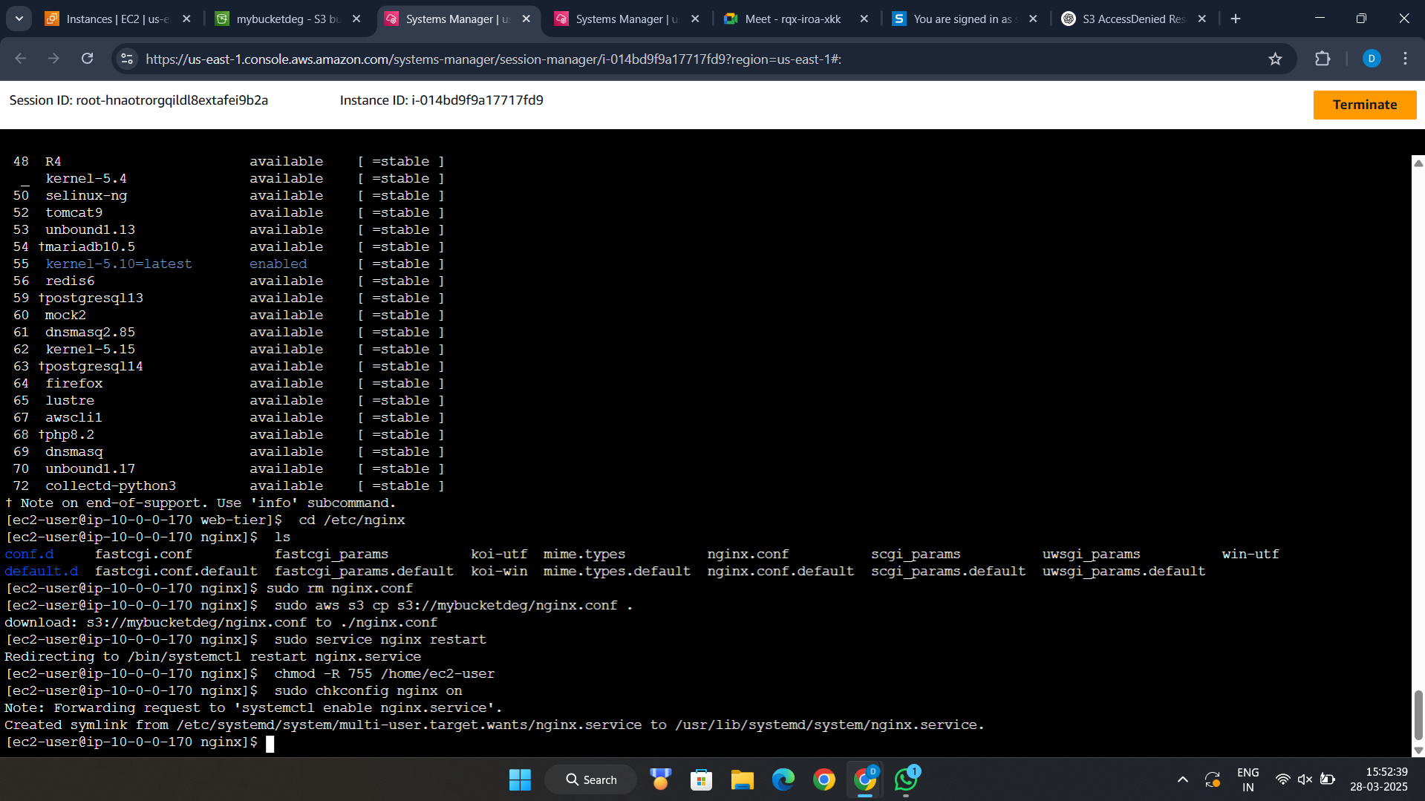Expand the tab search dropdown
The image size is (1425, 801).
click(19, 19)
